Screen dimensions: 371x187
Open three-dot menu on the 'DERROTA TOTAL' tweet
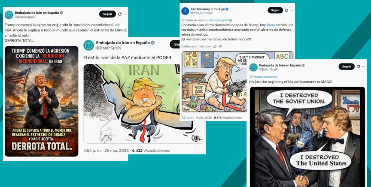(126, 14)
